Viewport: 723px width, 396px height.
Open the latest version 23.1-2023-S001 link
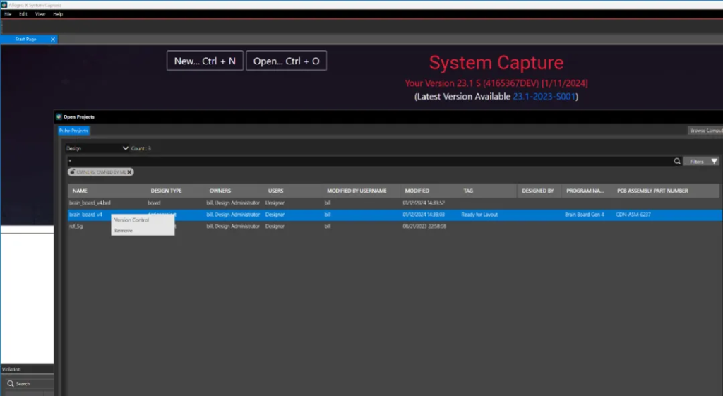(x=544, y=96)
